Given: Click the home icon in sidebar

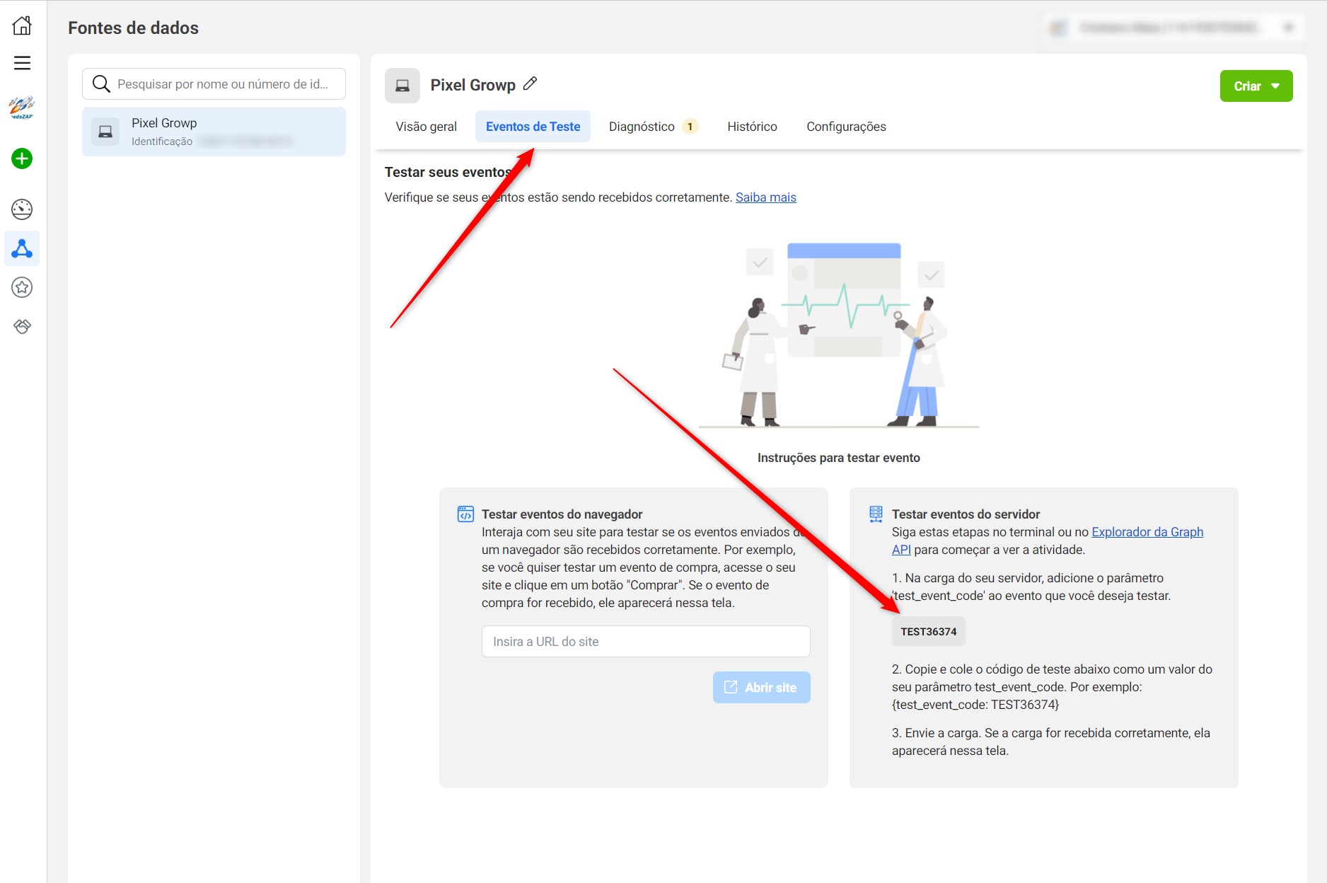Looking at the screenshot, I should (22, 25).
